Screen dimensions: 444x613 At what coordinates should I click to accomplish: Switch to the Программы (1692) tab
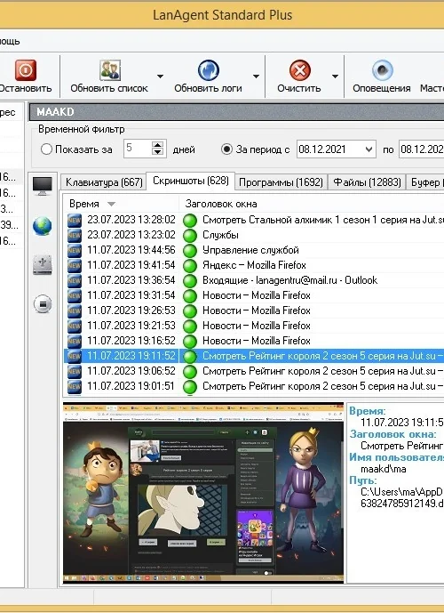pos(281,182)
